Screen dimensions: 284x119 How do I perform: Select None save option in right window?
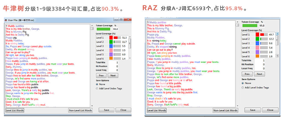243,83
